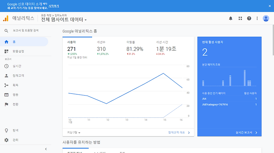The width and height of the screenshot is (274, 153).
Task: Open the 잠재고객 개요 report link
Action: coord(176,133)
